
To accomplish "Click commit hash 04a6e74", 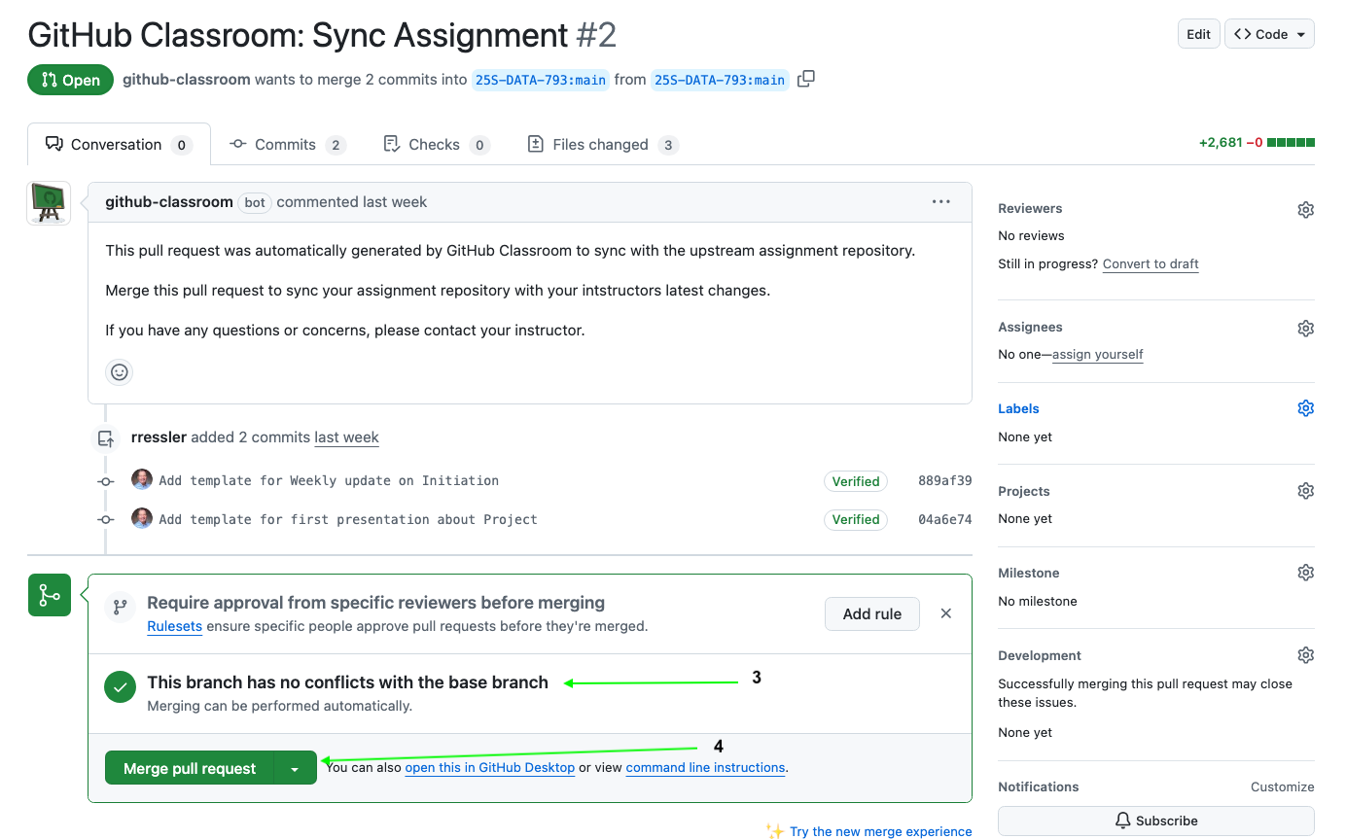I will 944,519.
